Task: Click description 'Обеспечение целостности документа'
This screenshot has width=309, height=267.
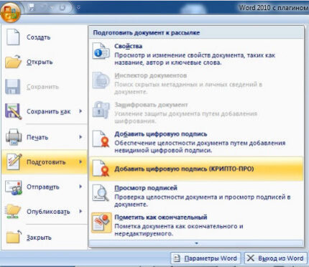Action: (x=200, y=146)
